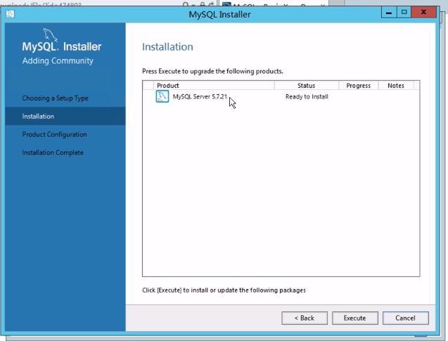Image resolution: width=448 pixels, height=341 pixels.
Task: Sort by the Product column header
Action: point(214,85)
